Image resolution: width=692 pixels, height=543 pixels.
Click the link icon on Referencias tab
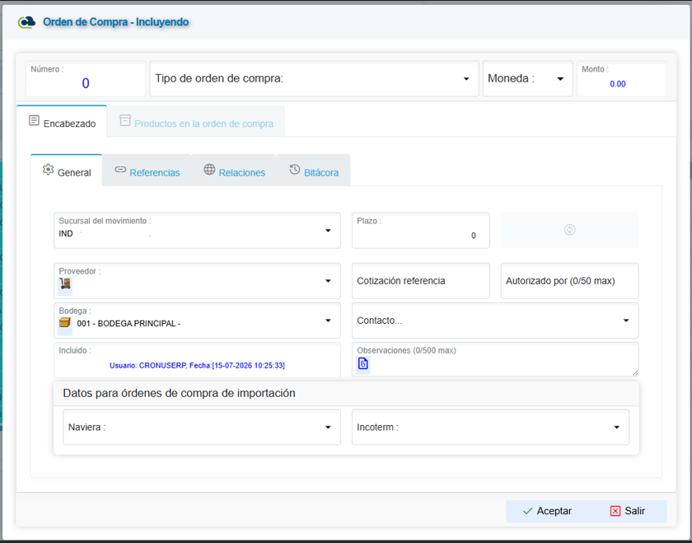120,170
